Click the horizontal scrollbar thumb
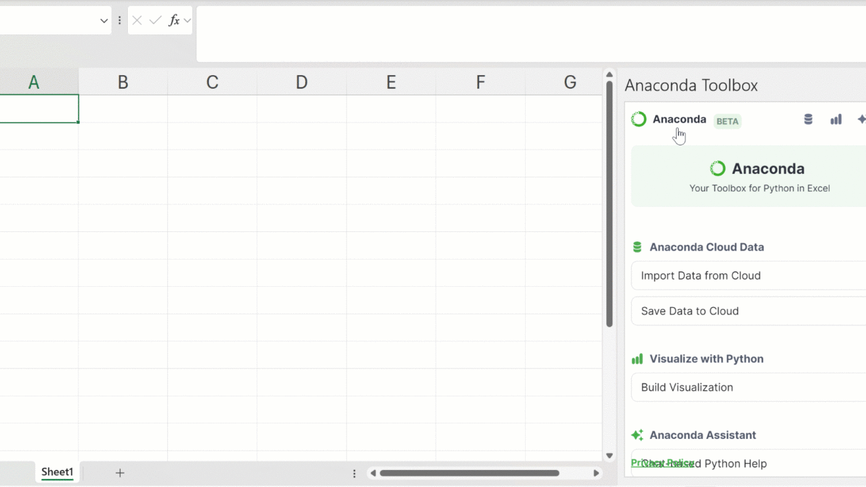Screen dimensions: 866x487 pos(470,473)
